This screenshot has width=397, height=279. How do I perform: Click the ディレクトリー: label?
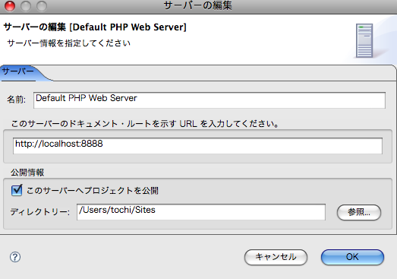pyautogui.click(x=40, y=212)
